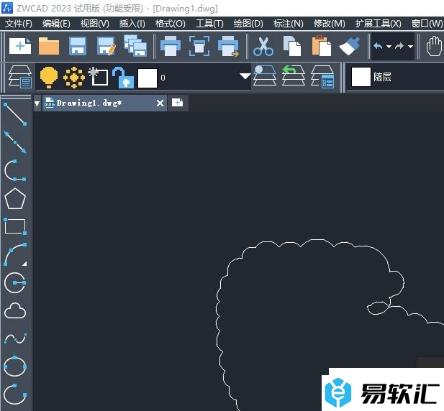Open the print preview icon
Image resolution: width=444 pixels, height=411 pixels.
pos(199,46)
